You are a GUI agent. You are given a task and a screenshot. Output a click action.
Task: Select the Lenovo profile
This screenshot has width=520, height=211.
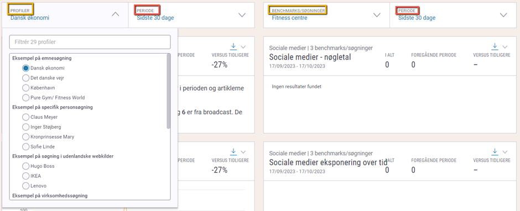[x=25, y=186]
